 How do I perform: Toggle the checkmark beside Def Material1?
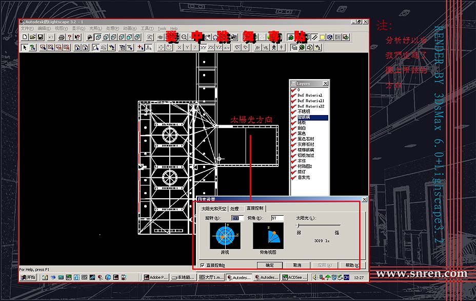[x=293, y=101]
